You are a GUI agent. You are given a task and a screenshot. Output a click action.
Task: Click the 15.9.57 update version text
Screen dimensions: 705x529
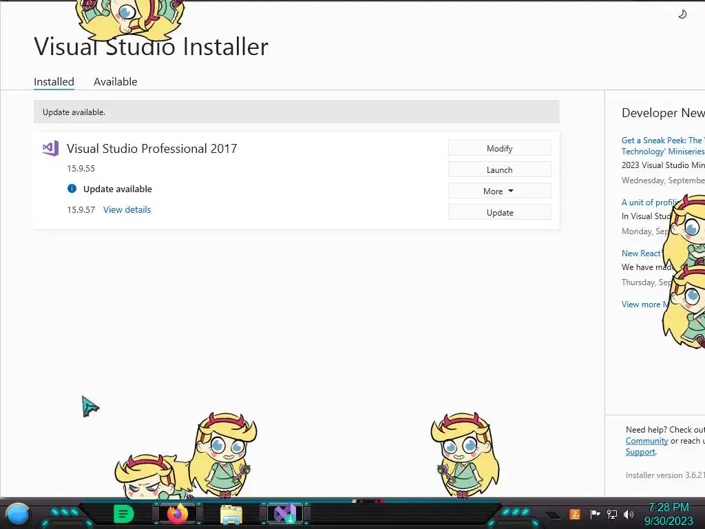81,209
